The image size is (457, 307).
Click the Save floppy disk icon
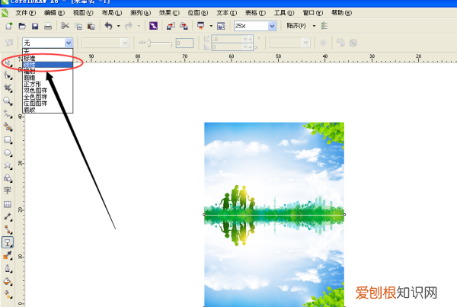[x=34, y=26]
